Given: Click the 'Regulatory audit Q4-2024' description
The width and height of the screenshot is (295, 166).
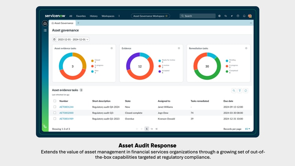Looking at the screenshot, I should [106, 107].
